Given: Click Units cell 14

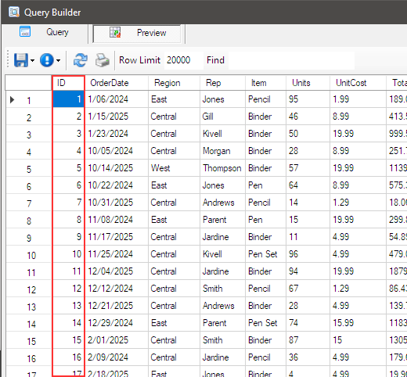Looking at the screenshot, I should coord(308,203).
